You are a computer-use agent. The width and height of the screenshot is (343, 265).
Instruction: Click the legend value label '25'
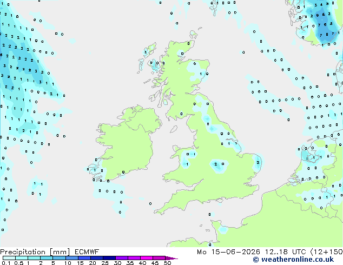(x=105, y=263)
